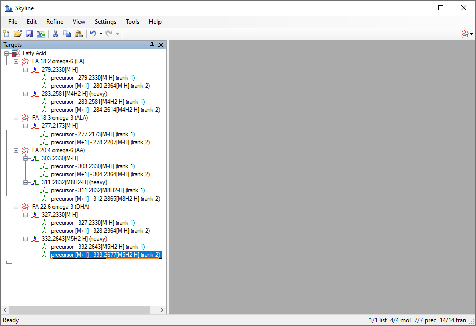Viewport: 476px width, 326px height.
Task: Collapse the 279.2330[M-H] precursor node
Action: (26, 70)
